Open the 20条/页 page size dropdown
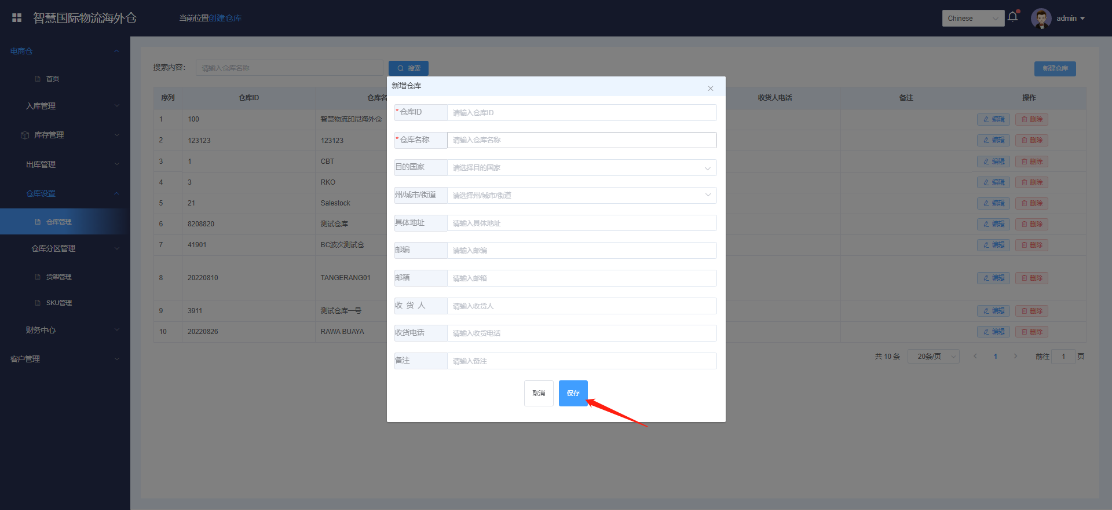This screenshot has width=1112, height=510. click(933, 357)
